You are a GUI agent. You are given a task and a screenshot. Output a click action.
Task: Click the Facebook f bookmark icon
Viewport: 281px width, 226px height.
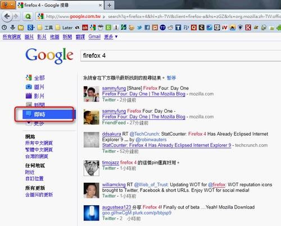pyautogui.click(x=147, y=28)
